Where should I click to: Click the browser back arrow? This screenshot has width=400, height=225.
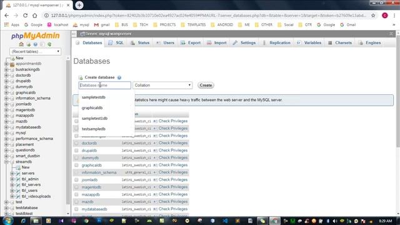tap(7, 16)
